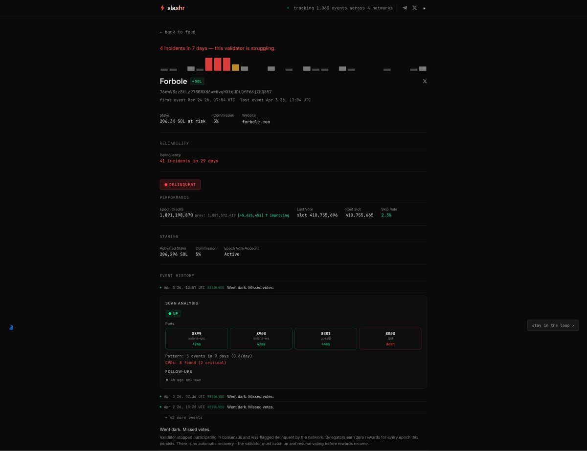Viewport: 587px width, 451px height.
Task: Click the '4h ago unknown' follow-up entry
Action: coord(183,380)
